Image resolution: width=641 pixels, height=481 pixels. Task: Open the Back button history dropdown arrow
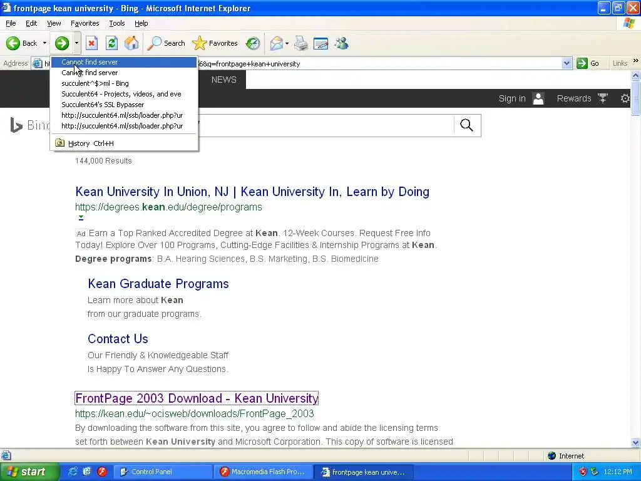point(44,43)
